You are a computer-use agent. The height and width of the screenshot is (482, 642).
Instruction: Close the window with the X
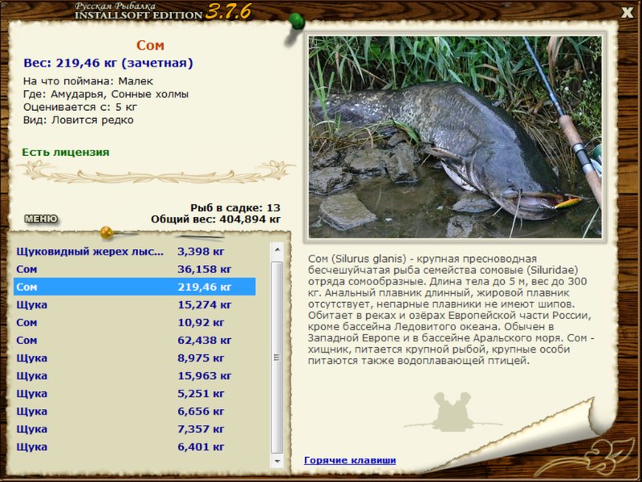tap(627, 13)
